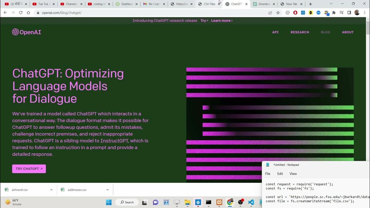Open the RESEARCH navigation item
Image resolution: width=370 pixels, height=208 pixels.
300,32
